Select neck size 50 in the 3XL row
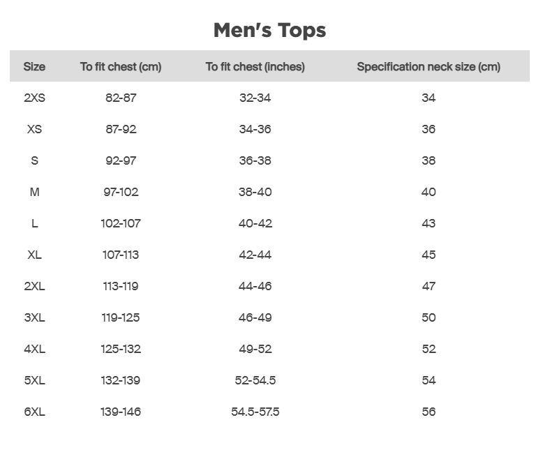Viewport: 543px width, 450px height. tap(429, 317)
